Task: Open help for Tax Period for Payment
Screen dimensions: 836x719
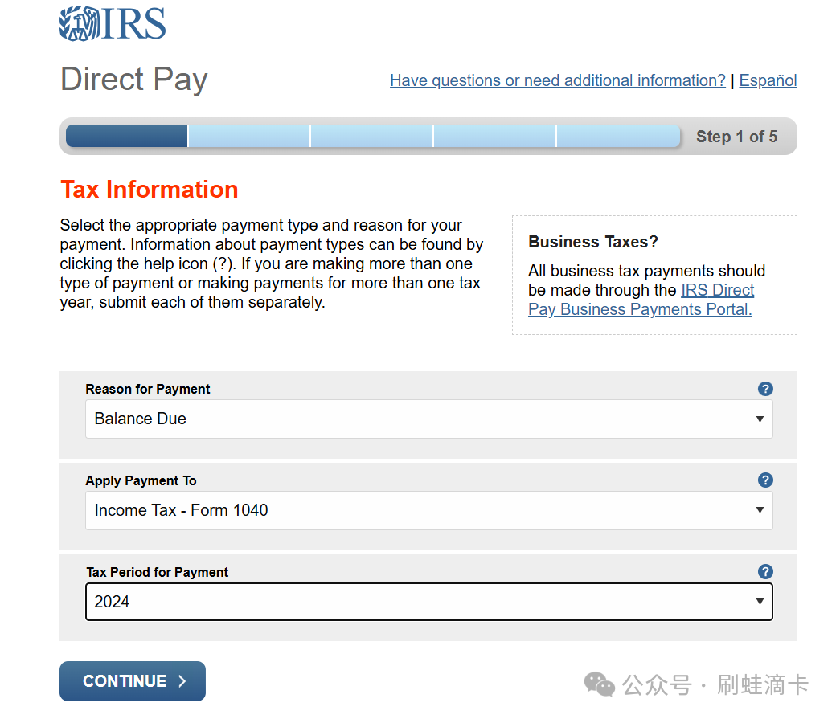Action: coord(765,572)
